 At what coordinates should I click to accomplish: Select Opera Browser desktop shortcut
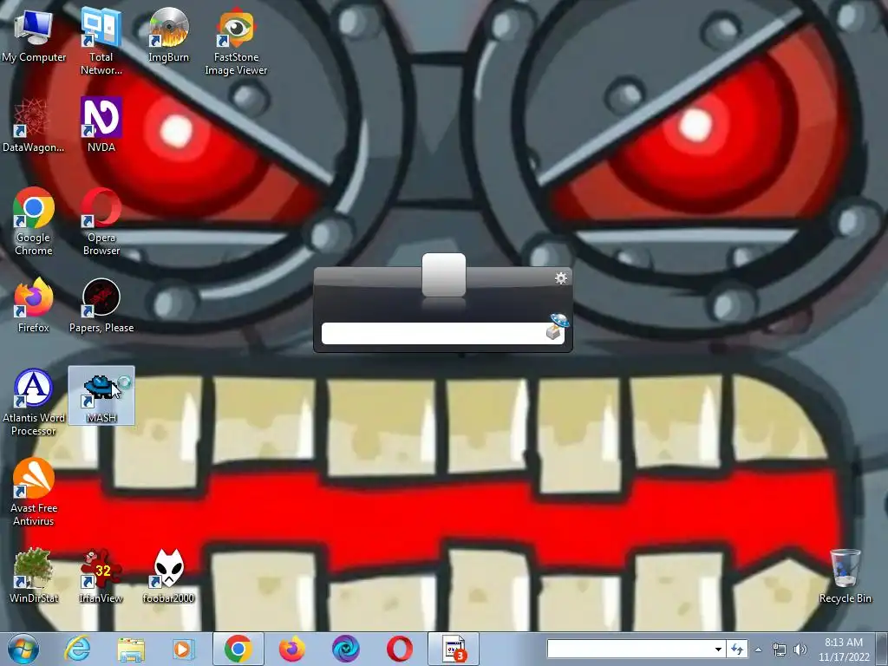pyautogui.click(x=101, y=221)
